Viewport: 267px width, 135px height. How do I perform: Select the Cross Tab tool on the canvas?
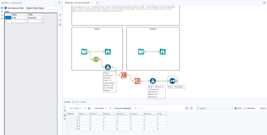(x=137, y=81)
